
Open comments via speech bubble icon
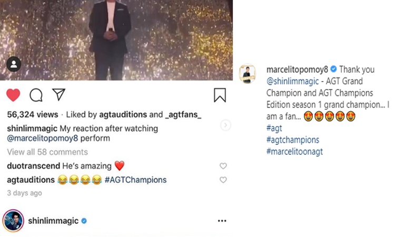(x=36, y=95)
